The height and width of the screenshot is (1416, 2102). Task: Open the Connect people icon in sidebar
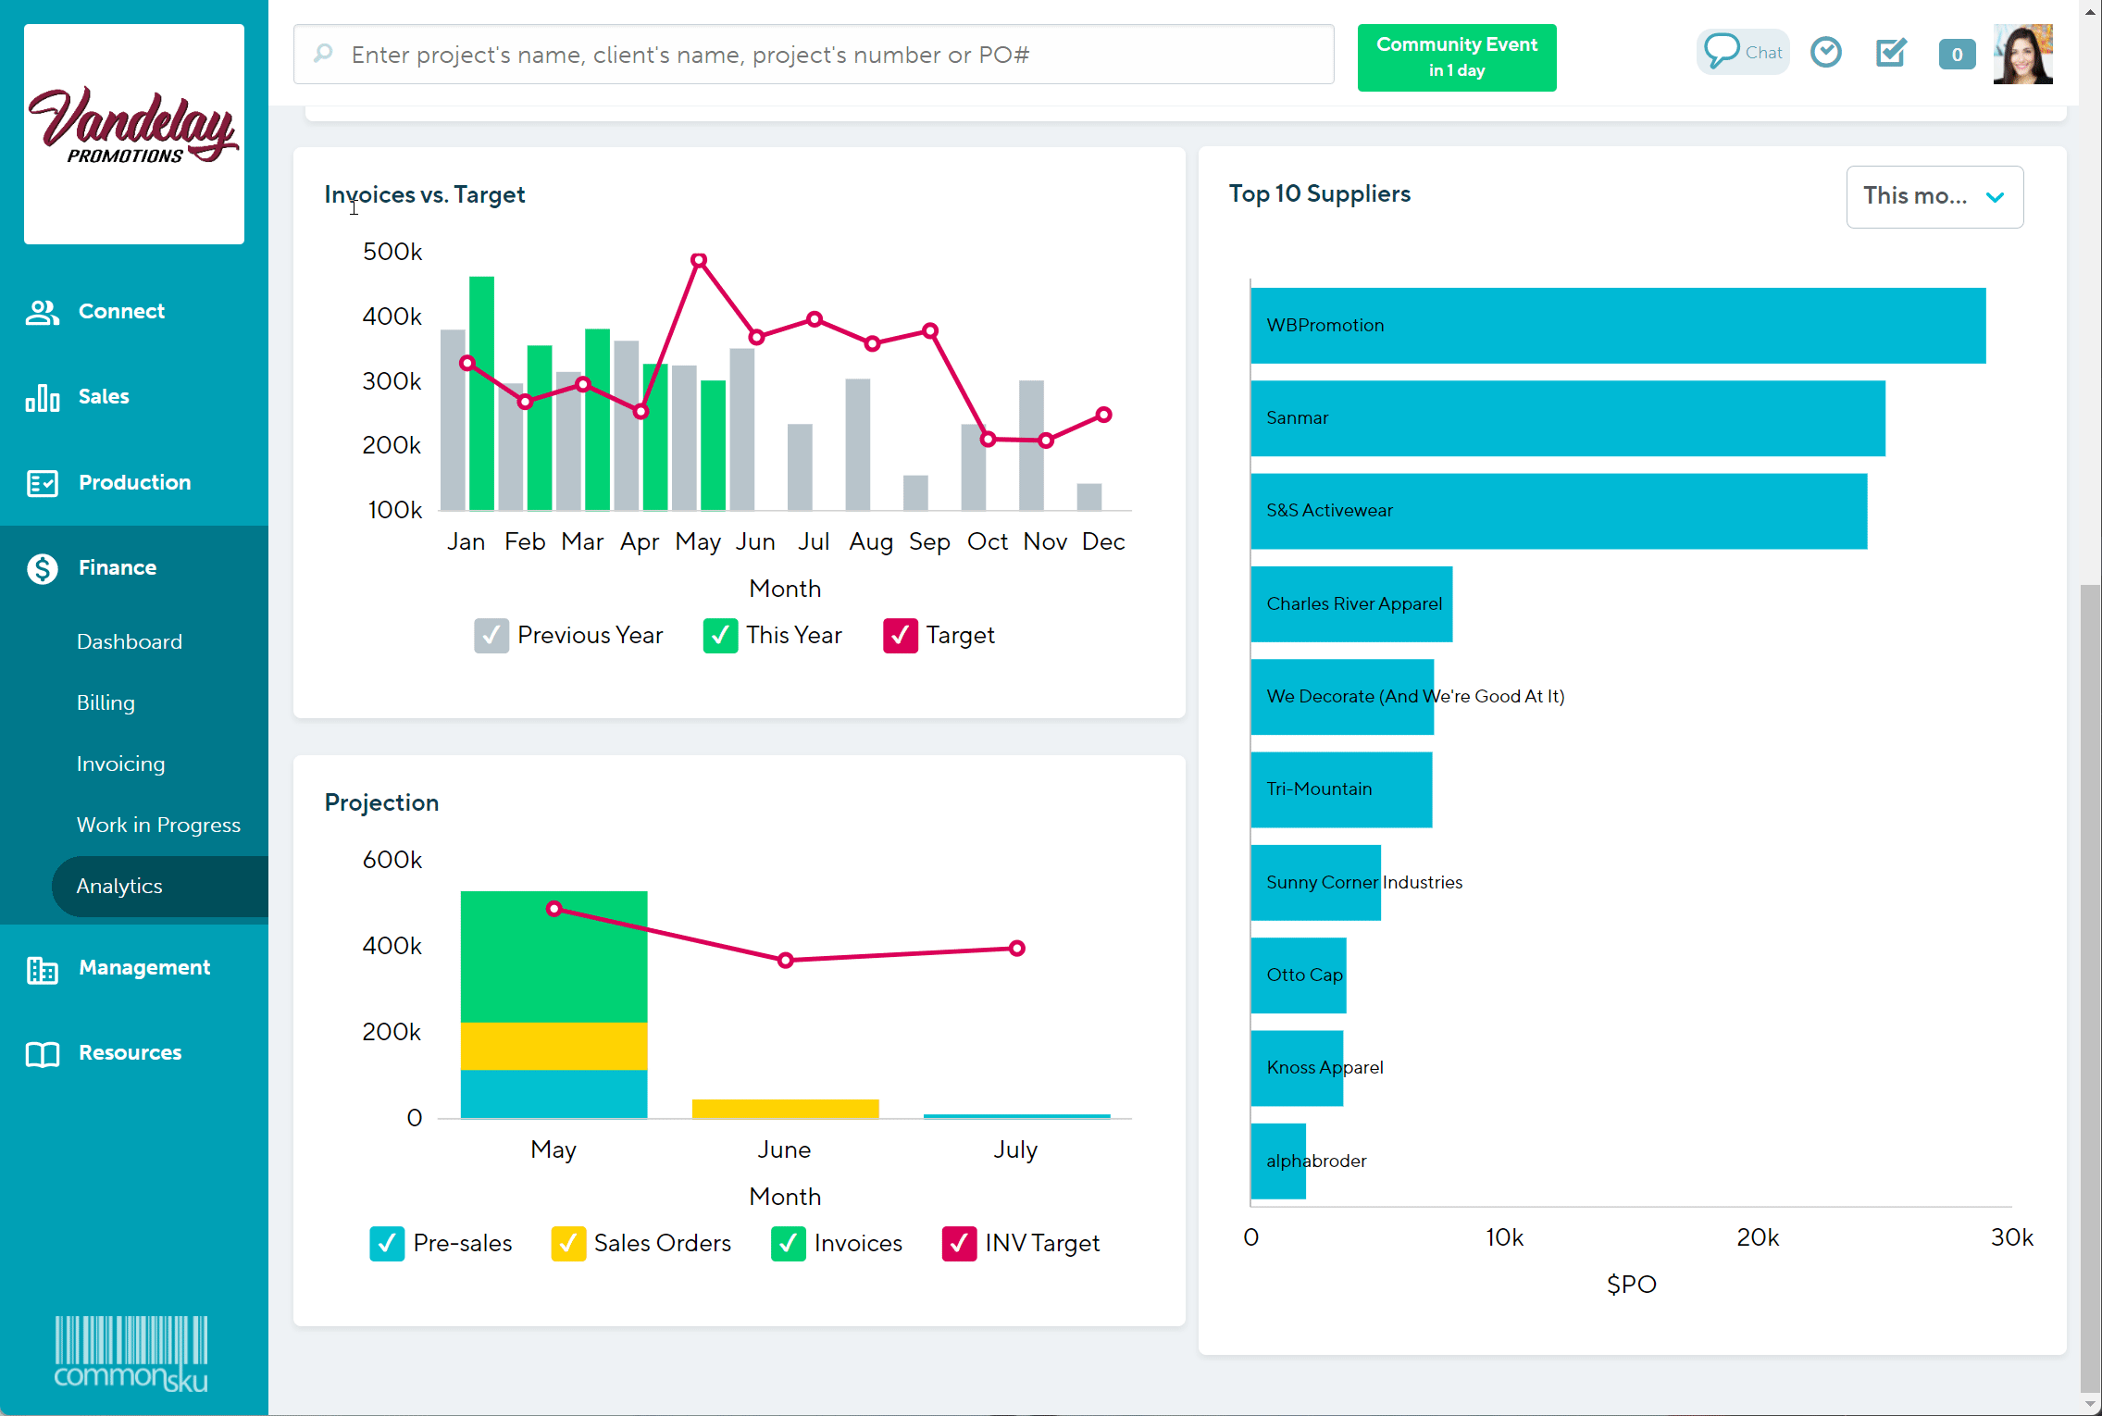click(x=43, y=312)
